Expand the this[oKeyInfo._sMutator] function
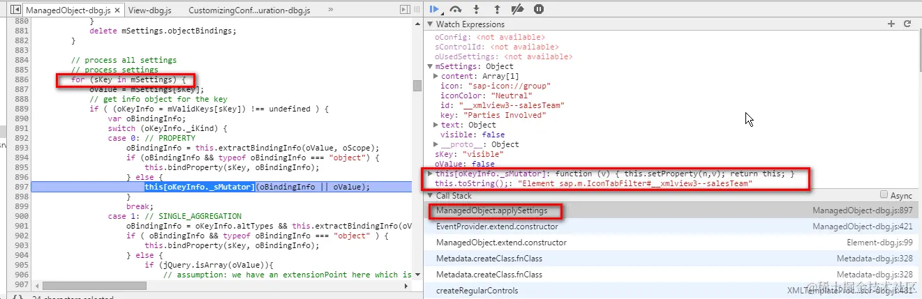This screenshot has height=299, width=922. tap(431, 174)
